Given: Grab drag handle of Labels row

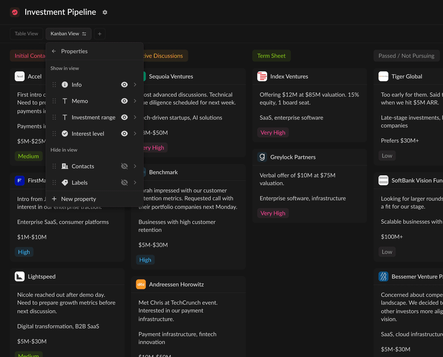Looking at the screenshot, I should click(54, 182).
